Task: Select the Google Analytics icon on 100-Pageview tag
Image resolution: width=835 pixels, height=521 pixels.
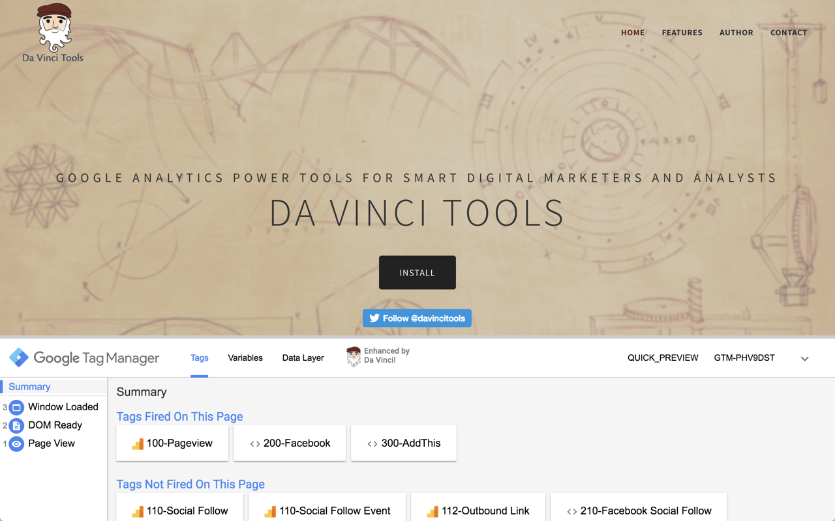Action: point(136,443)
